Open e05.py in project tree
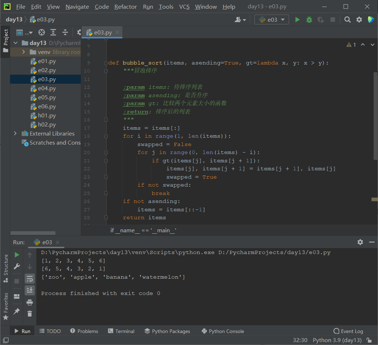378x345 pixels. (43, 97)
